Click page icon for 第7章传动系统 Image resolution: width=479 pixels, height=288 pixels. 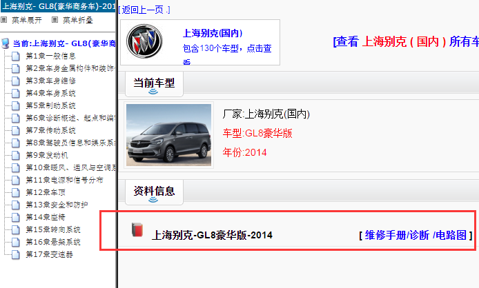(x=16, y=131)
